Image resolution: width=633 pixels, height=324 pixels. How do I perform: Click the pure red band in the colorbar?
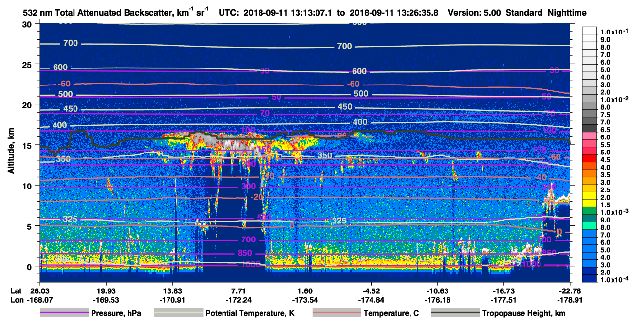590,158
